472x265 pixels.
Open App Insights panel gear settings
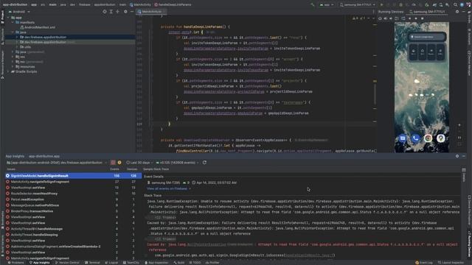click(x=457, y=156)
